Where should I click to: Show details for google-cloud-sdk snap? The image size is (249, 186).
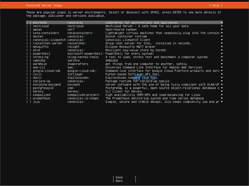(x=222, y=71)
